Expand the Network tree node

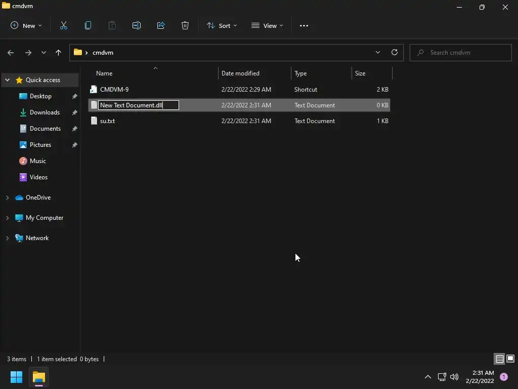(x=7, y=238)
